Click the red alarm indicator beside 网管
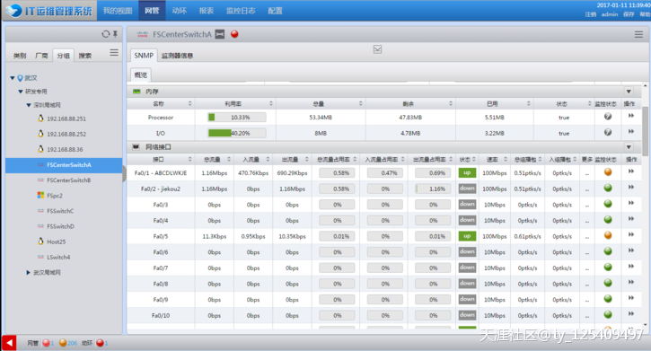651x351 pixels. click(x=46, y=343)
